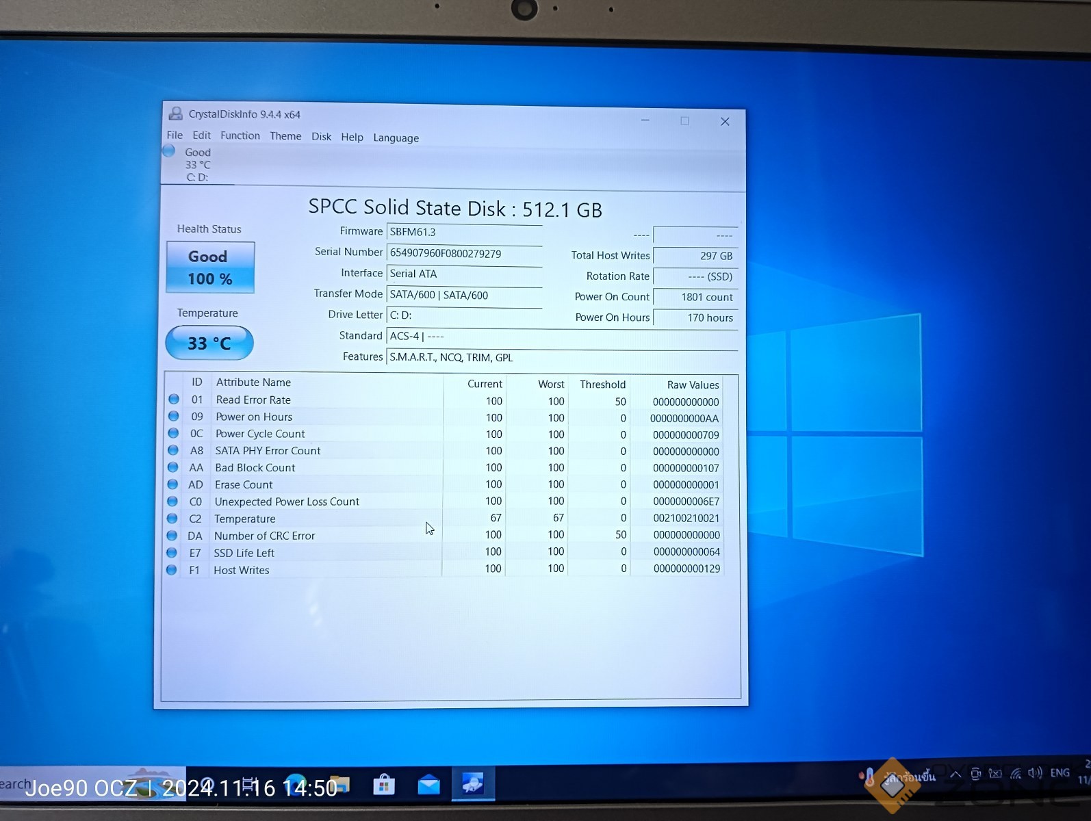The image size is (1091, 821).
Task: Open the File menu
Action: (175, 135)
